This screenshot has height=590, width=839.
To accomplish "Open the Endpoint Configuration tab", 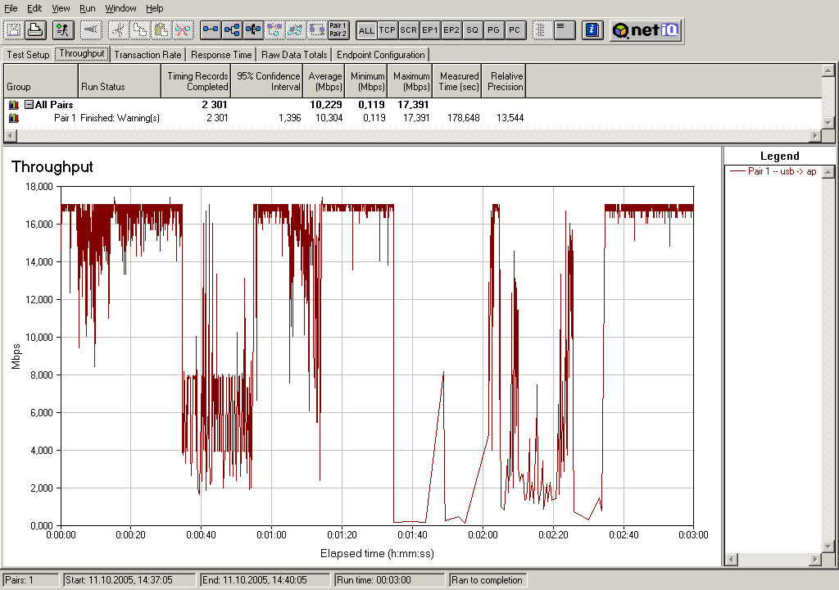I will point(381,55).
